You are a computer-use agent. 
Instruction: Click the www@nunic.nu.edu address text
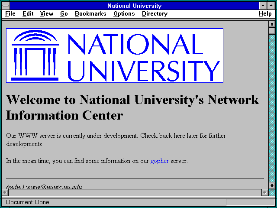coord(54,187)
